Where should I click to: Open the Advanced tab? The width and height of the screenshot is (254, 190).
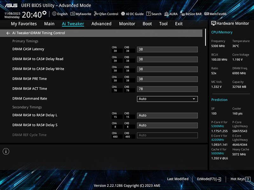point(101,24)
